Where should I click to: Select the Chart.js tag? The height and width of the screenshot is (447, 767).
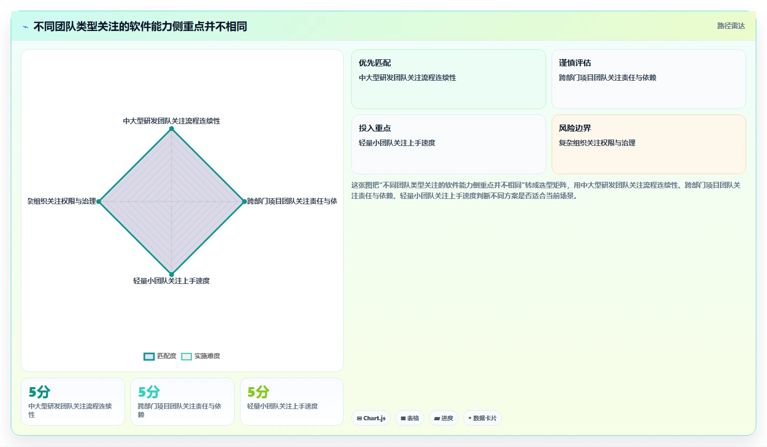click(371, 418)
